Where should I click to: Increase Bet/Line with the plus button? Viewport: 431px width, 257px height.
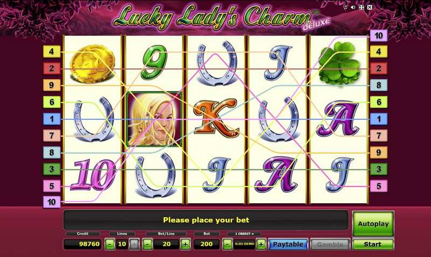[185, 244]
